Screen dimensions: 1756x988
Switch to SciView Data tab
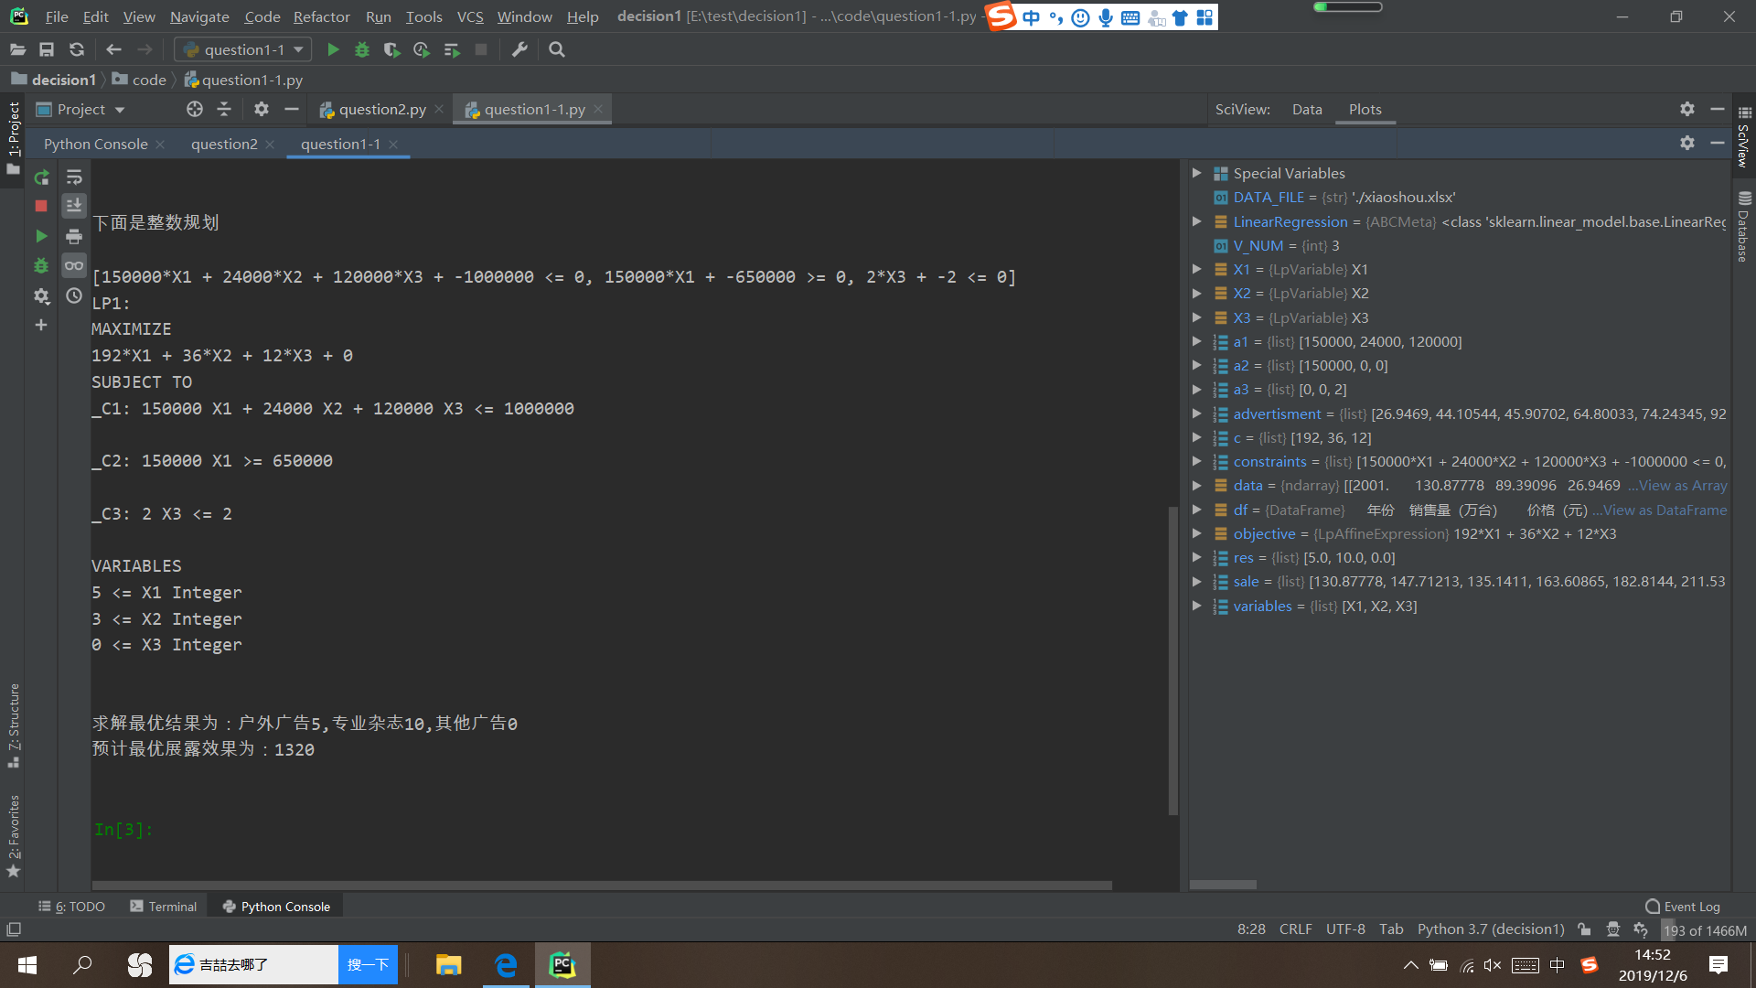[x=1307, y=109]
